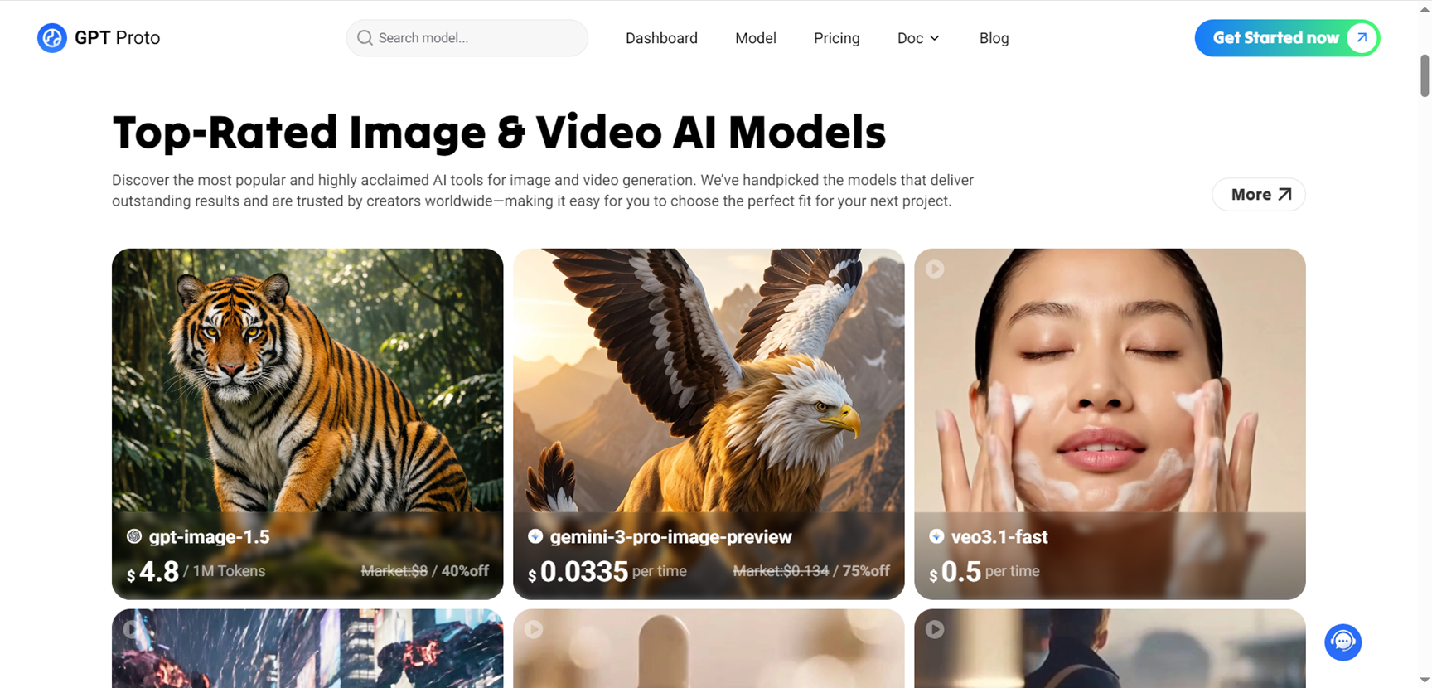Open the Pricing page
Screen dimensions: 1432x688
[x=837, y=38]
